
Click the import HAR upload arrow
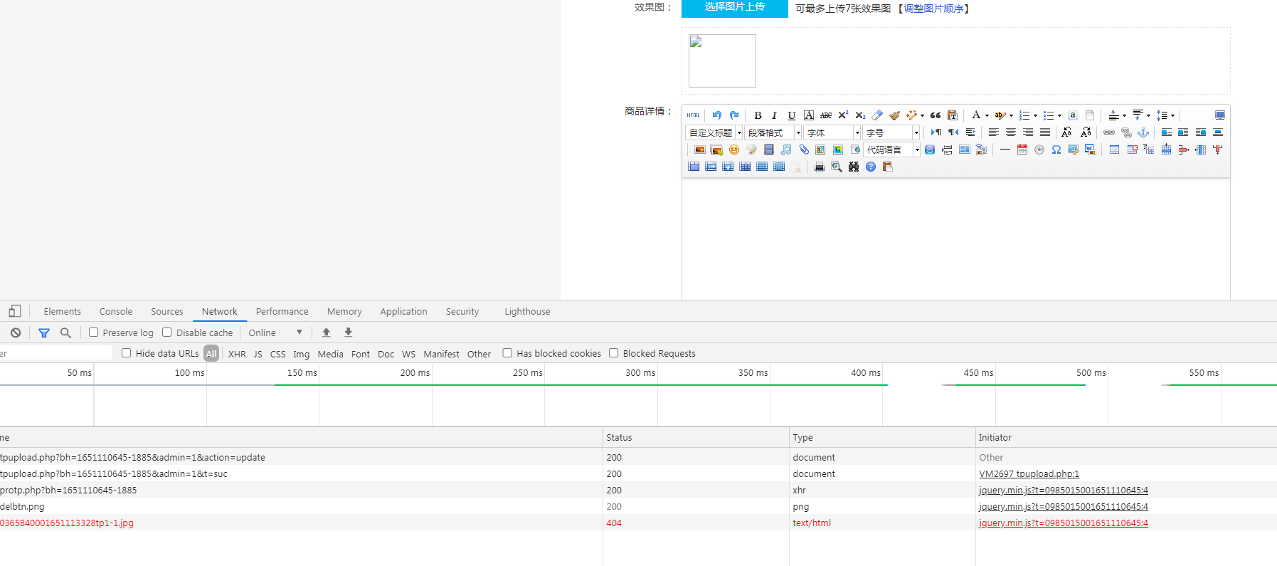click(x=327, y=332)
